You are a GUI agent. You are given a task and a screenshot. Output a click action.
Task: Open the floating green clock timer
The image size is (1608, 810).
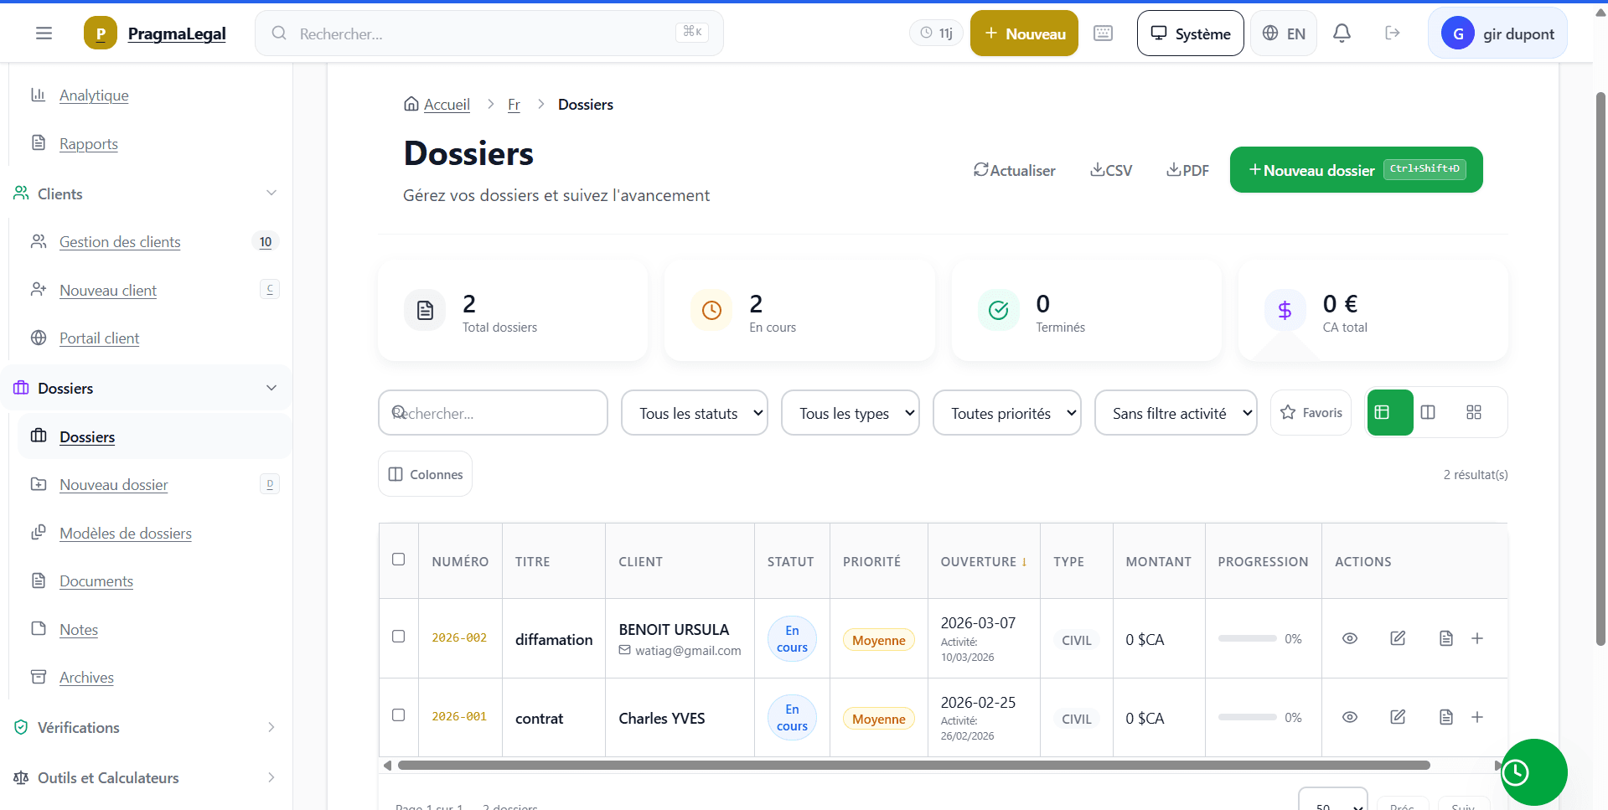point(1533,771)
